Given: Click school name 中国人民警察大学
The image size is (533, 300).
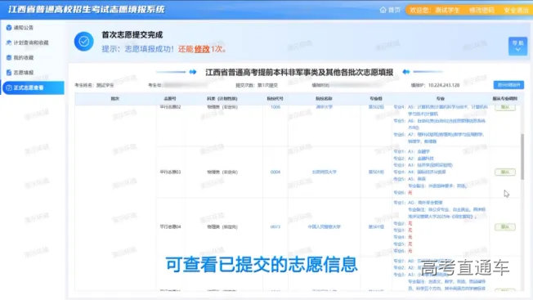Looking at the screenshot, I should 324,226.
